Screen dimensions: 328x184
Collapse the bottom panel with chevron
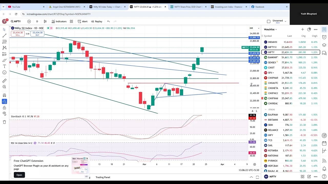(251, 177)
